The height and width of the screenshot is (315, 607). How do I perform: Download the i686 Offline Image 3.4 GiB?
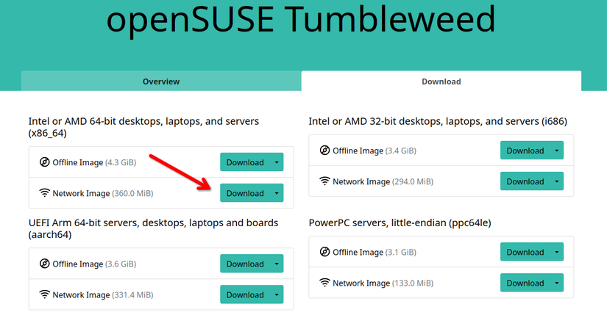pyautogui.click(x=525, y=151)
